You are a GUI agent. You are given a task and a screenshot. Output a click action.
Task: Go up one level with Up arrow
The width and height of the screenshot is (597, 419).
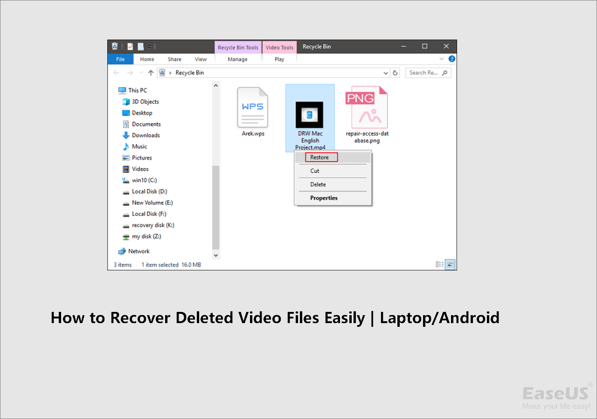tap(151, 73)
